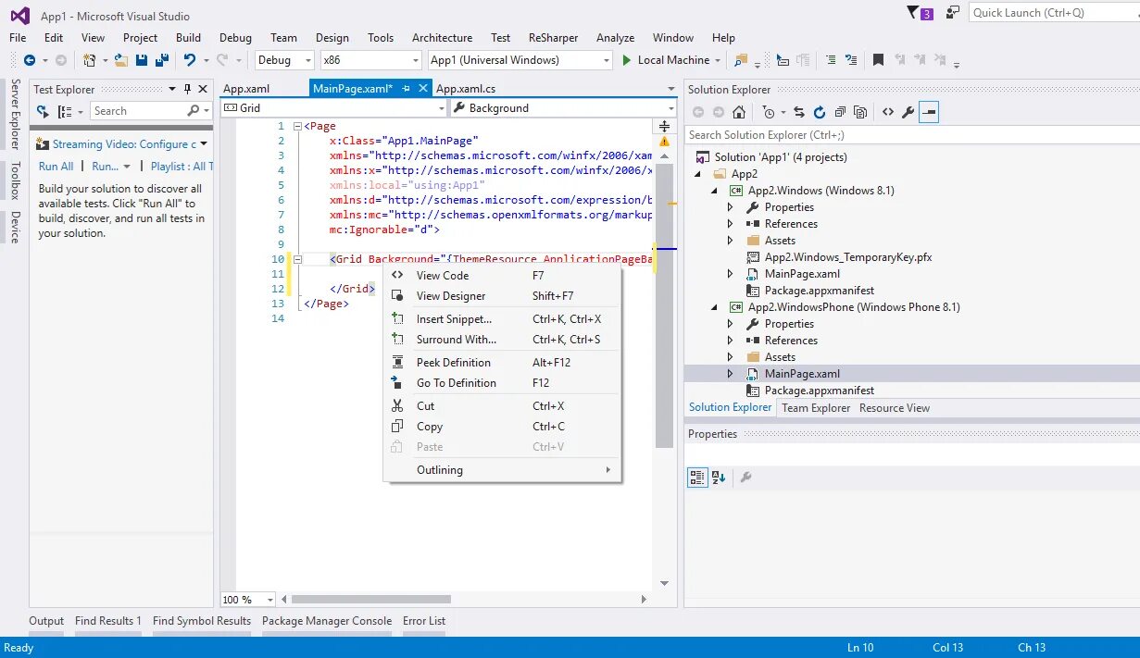Refresh Solution Explorer with the refresh icon

[x=820, y=112]
